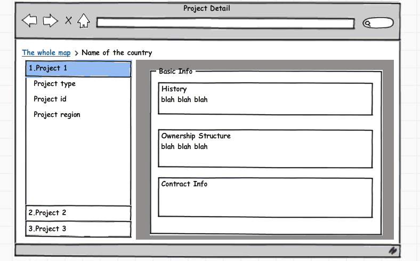Collapse the '1.Project 1' accordion header
The image size is (420, 261).
78,69
